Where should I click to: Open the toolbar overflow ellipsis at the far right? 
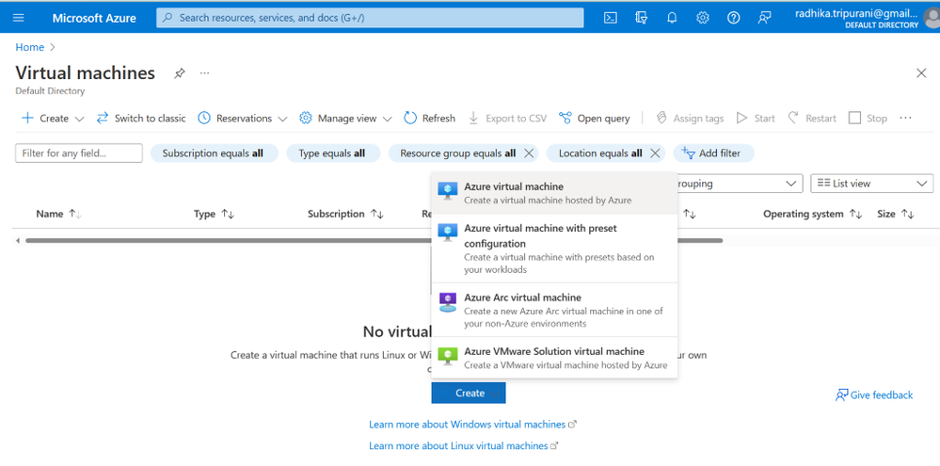pos(906,119)
